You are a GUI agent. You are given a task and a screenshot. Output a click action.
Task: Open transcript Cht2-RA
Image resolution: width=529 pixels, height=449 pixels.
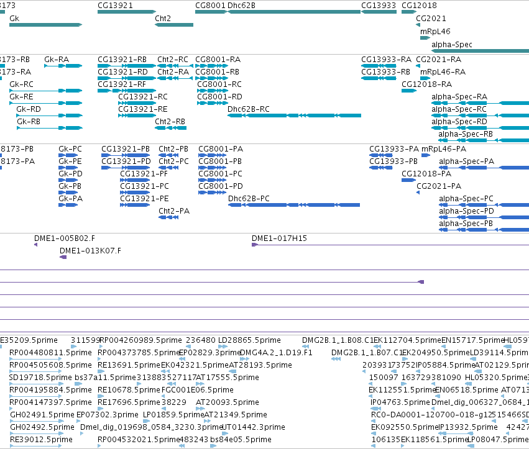tap(175, 78)
